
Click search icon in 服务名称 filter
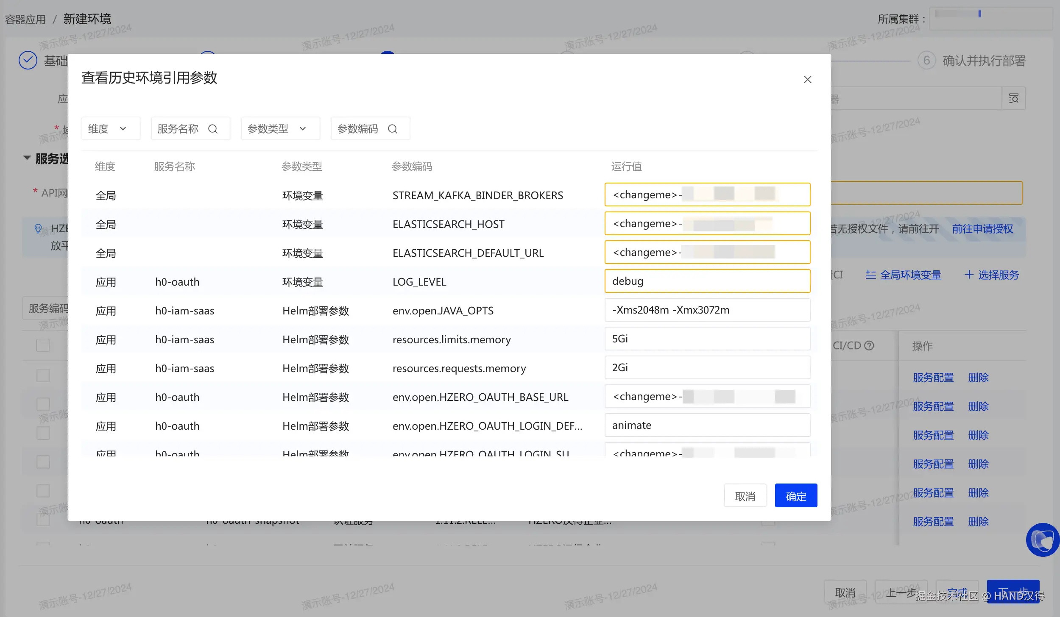[213, 129]
